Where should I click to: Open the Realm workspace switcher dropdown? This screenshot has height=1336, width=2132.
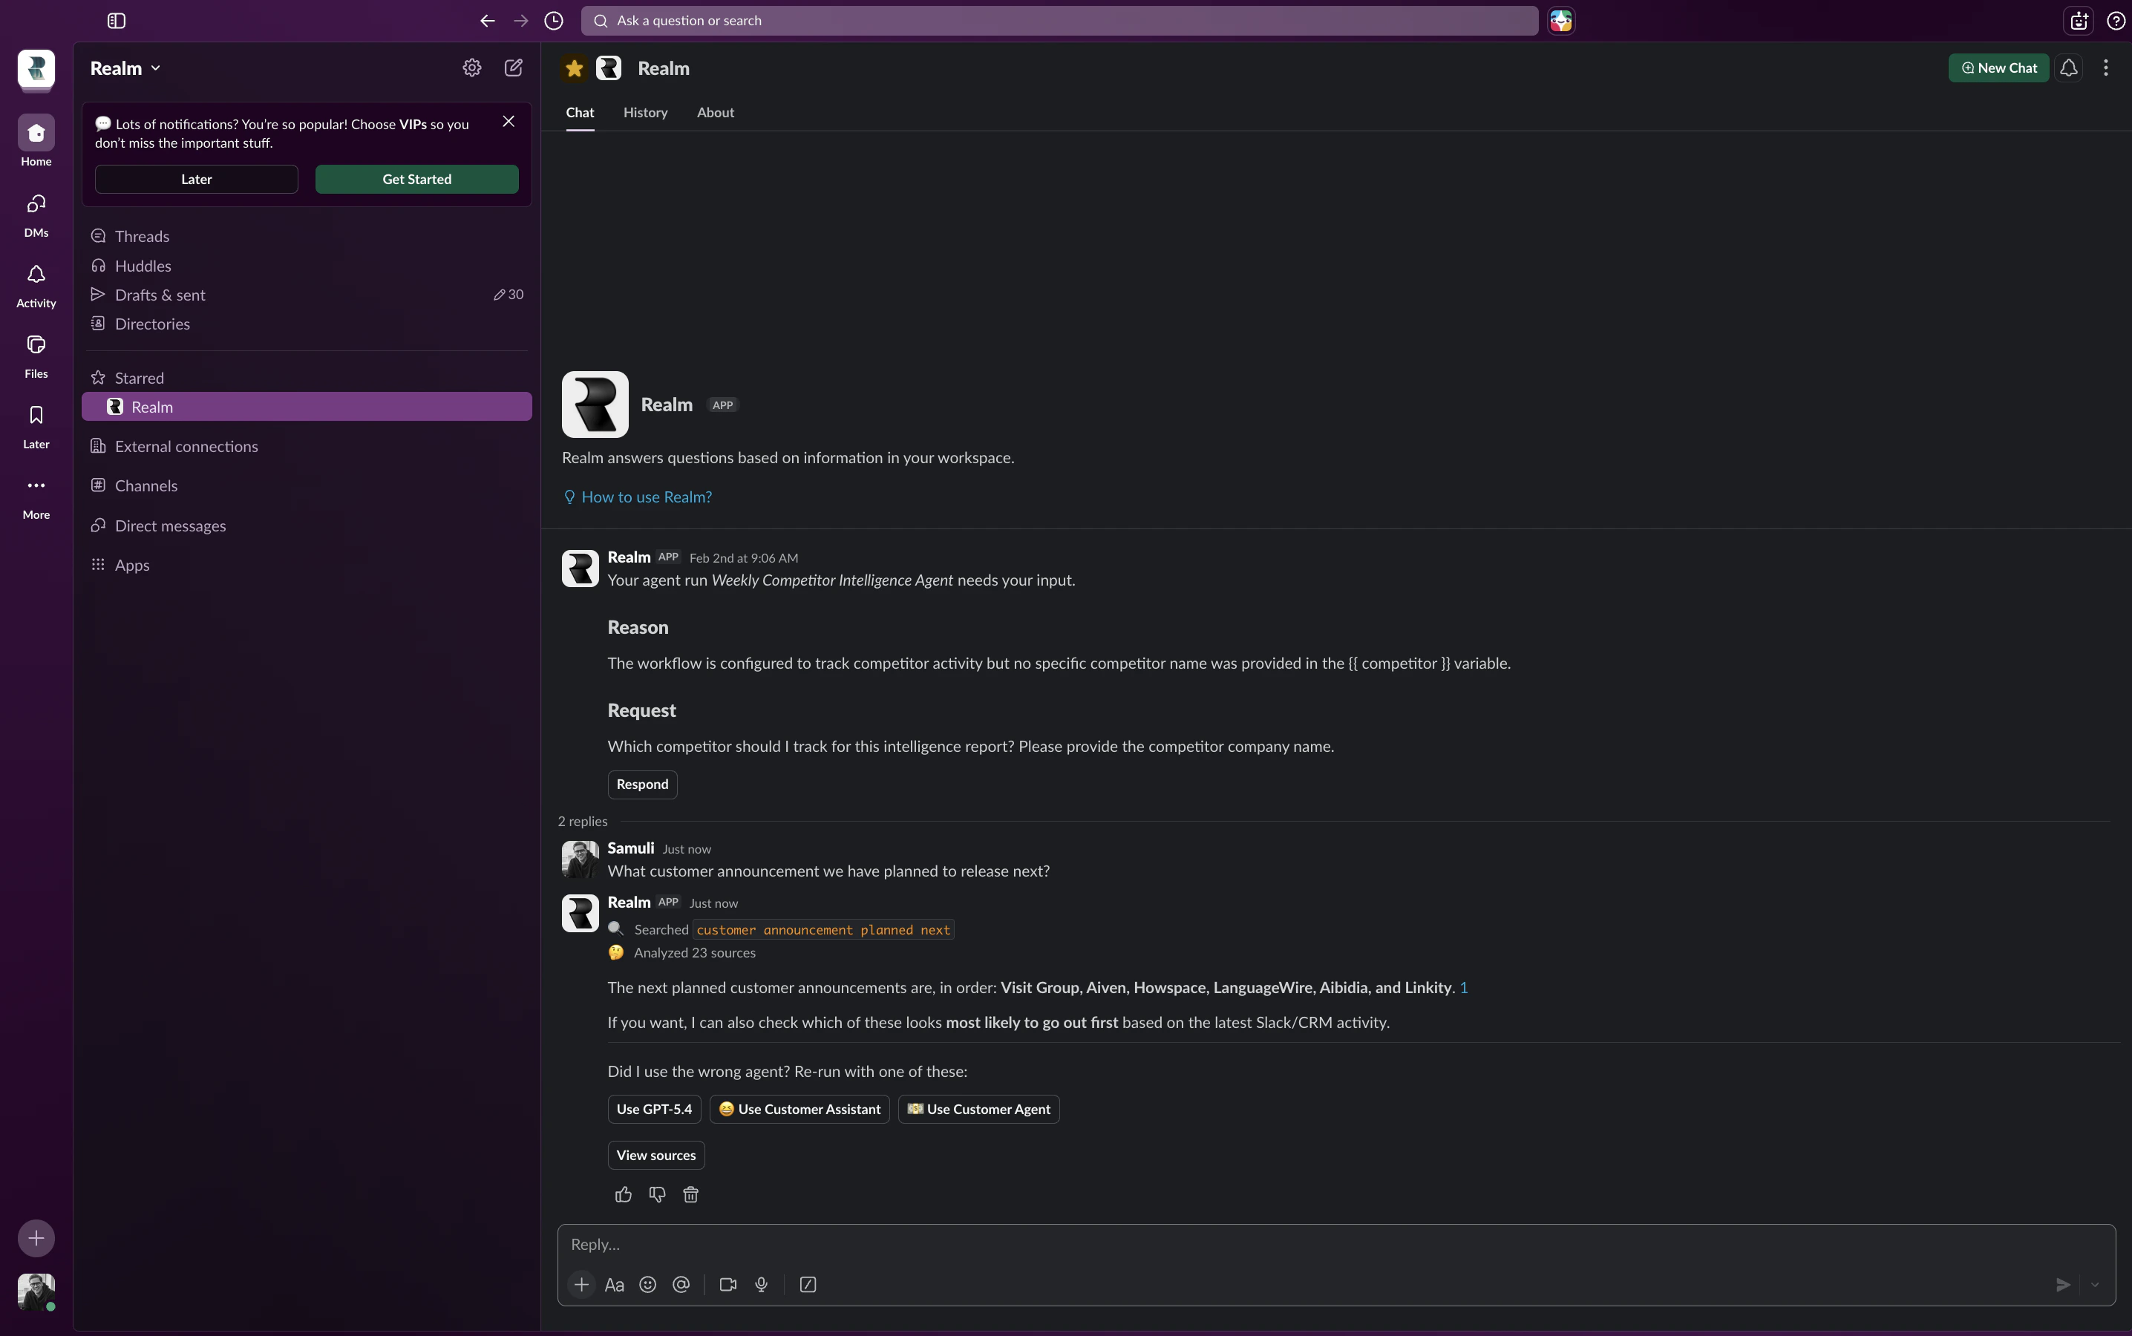125,67
